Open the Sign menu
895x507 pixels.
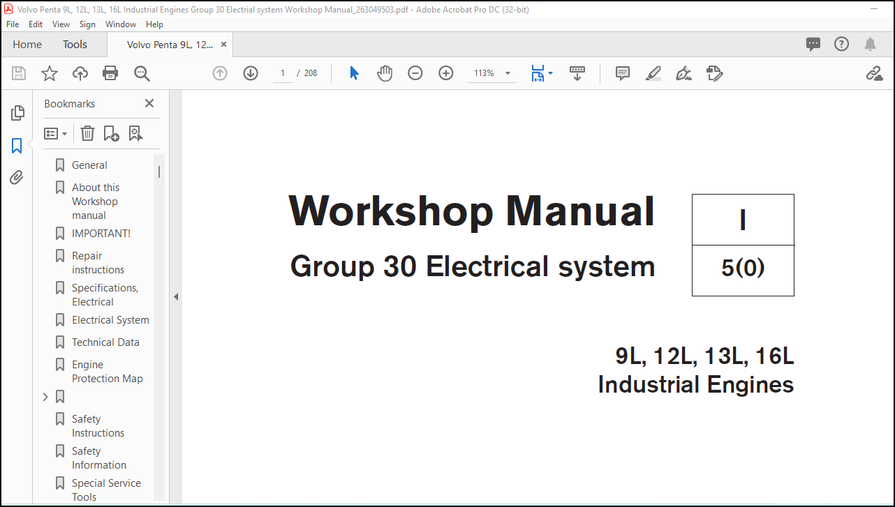[87, 24]
